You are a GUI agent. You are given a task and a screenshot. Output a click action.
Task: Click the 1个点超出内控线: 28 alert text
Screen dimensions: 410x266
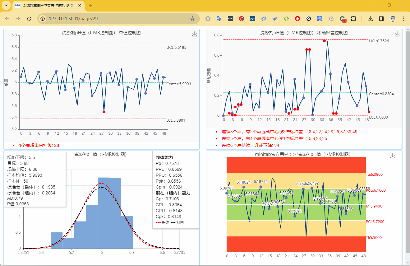click(39, 145)
